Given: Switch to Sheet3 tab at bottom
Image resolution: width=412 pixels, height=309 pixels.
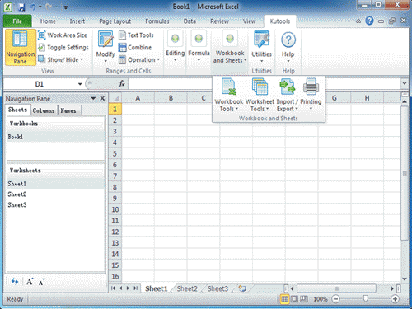Looking at the screenshot, I should tap(218, 288).
